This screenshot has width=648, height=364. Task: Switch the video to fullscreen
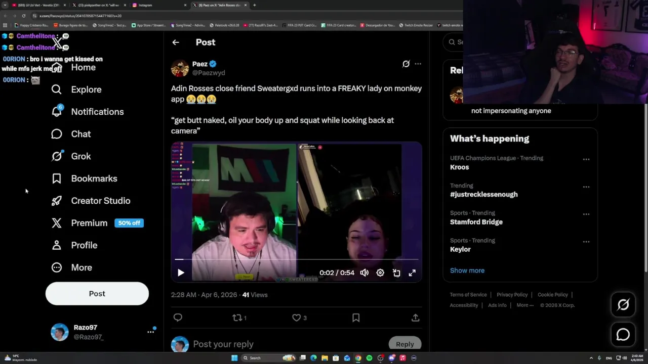pos(412,273)
